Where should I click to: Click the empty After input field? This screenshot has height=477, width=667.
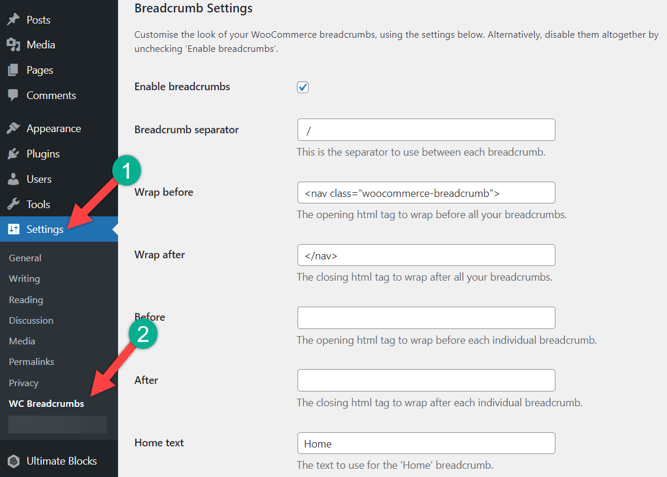[426, 380]
